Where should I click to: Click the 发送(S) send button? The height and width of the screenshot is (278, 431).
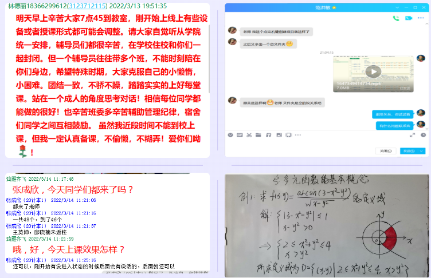point(408,150)
